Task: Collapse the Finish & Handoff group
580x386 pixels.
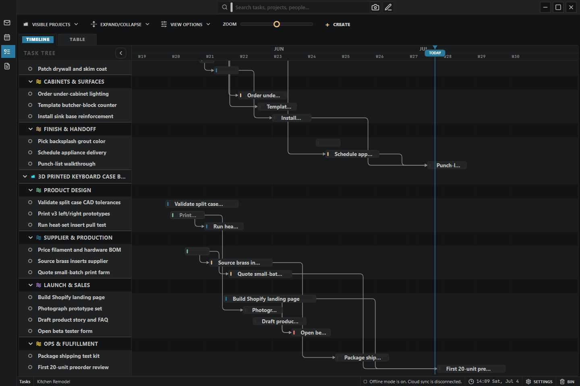Action: click(31, 129)
